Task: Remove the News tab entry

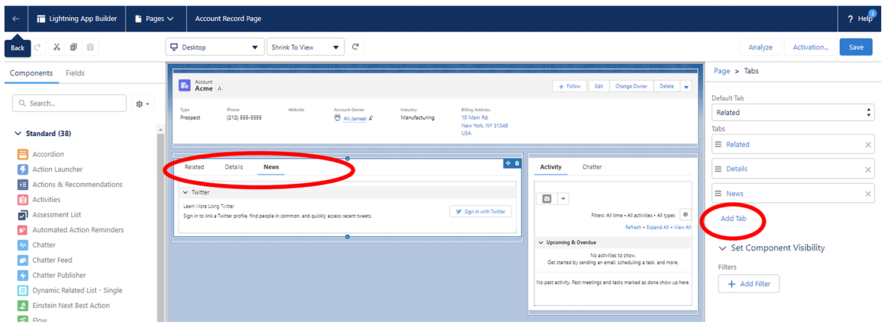Action: coord(868,194)
